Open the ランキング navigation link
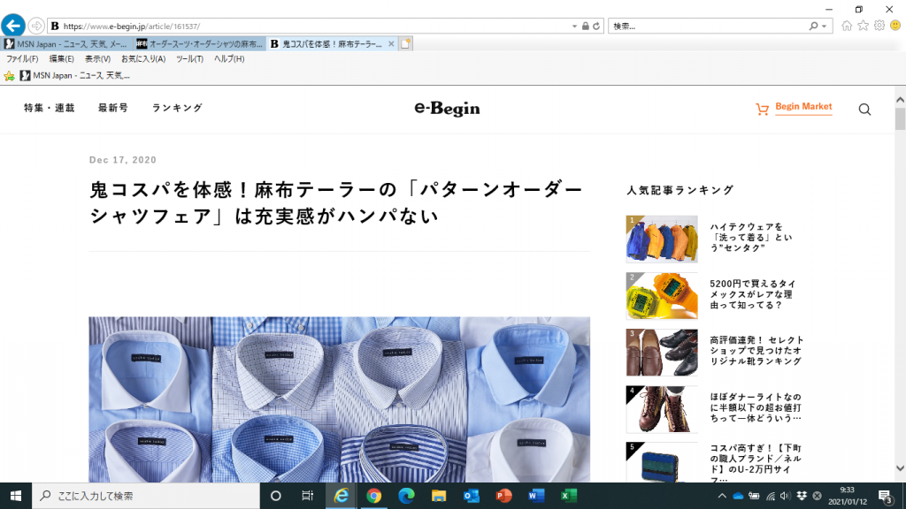Viewport: 906px width, 509px height. (177, 108)
